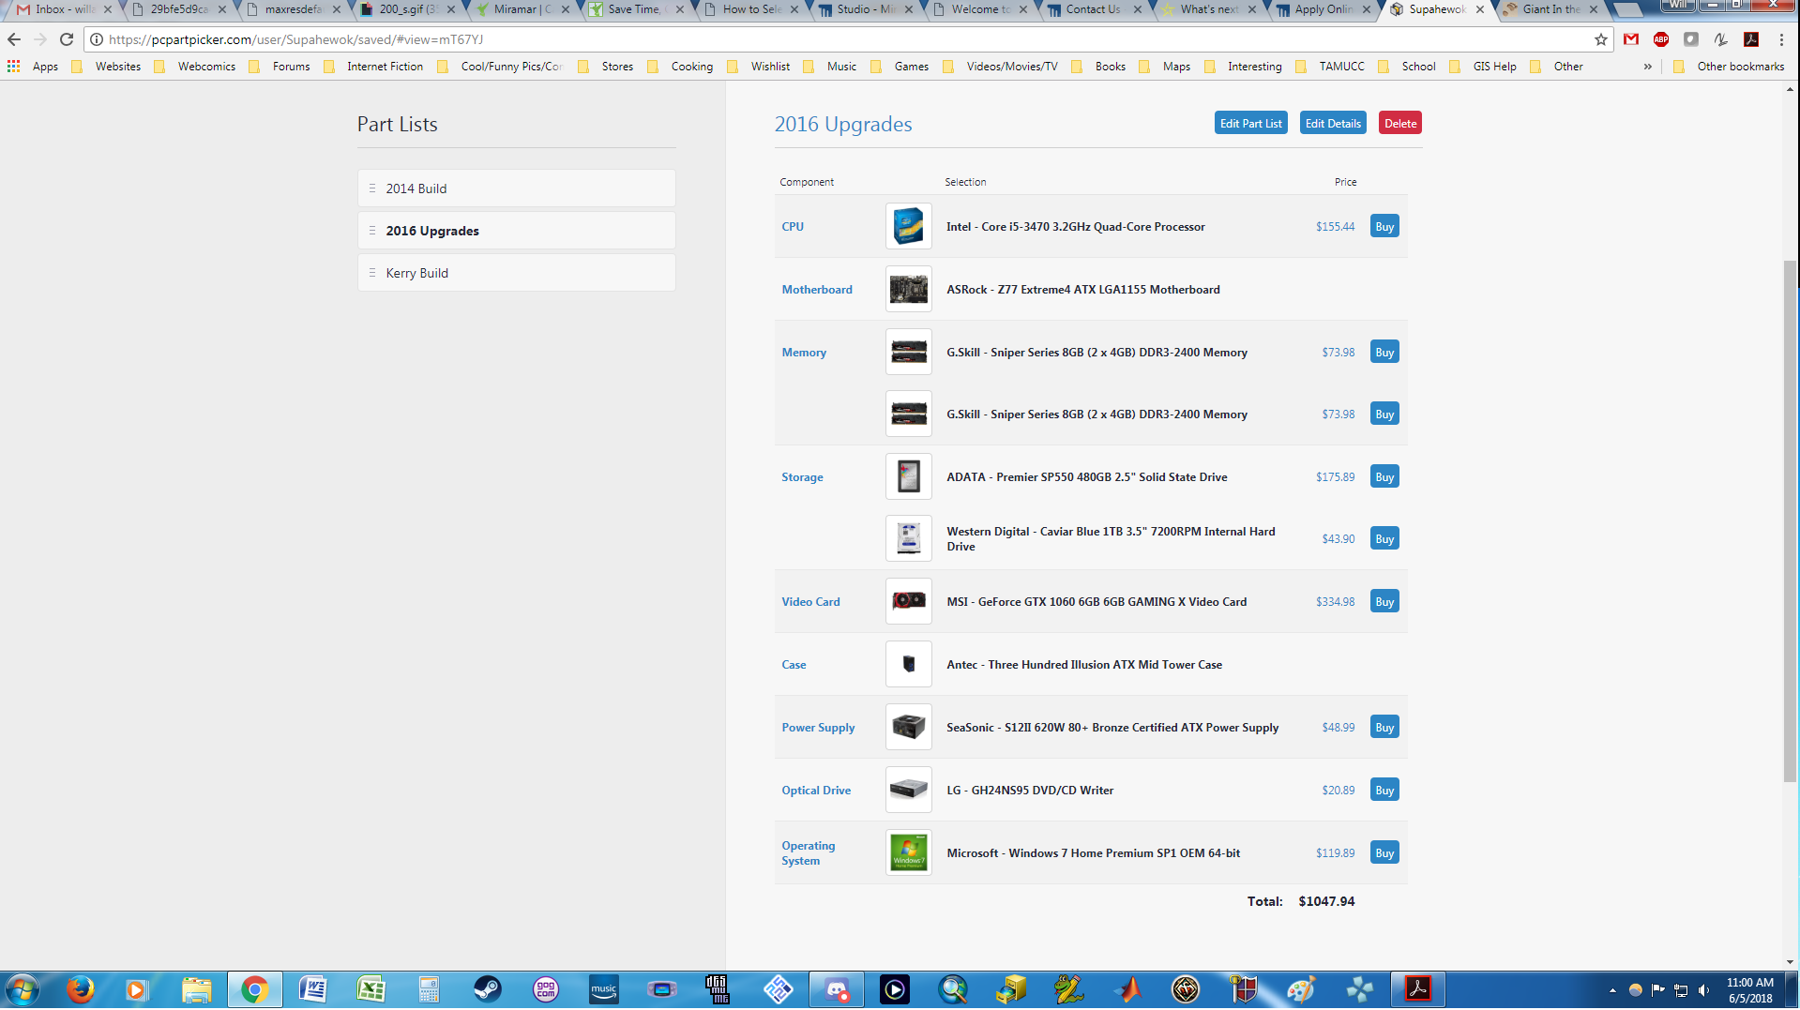This screenshot has width=1800, height=1010.
Task: Open the CPU component link
Action: pyautogui.click(x=793, y=227)
